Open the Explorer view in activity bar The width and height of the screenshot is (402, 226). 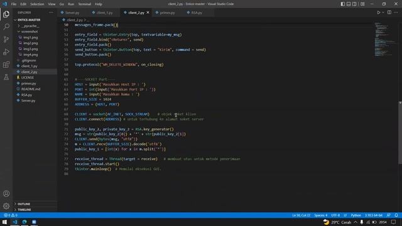[6, 14]
